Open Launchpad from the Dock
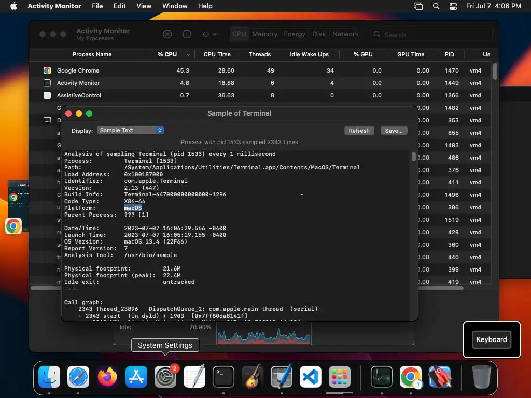This screenshot has height=398, width=531. pyautogui.click(x=339, y=376)
